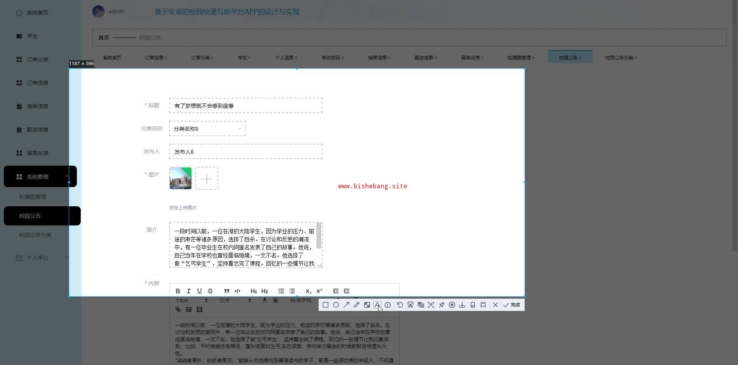738x365 pixels.
Task: Cancel the screenshot with the X button
Action: 495,305
